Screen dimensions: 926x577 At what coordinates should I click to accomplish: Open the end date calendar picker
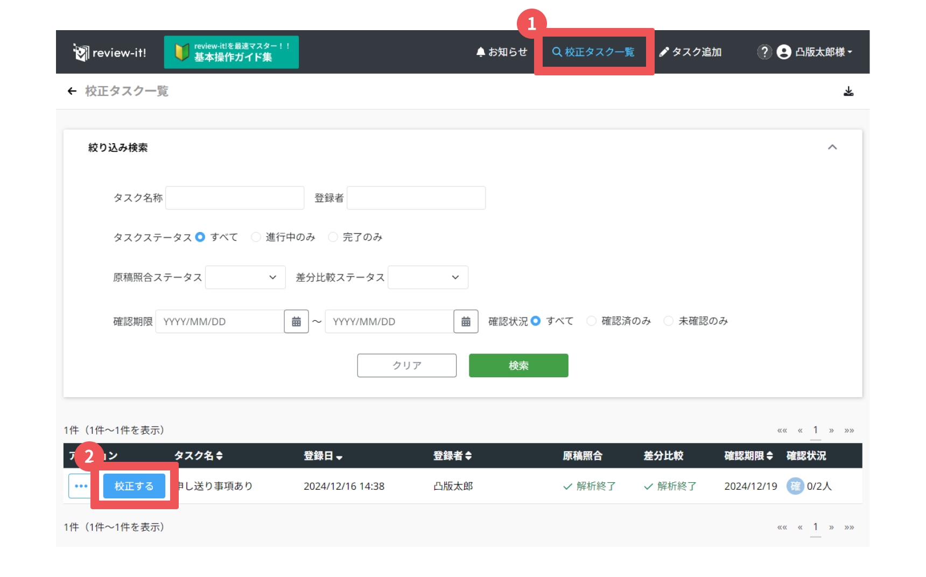[x=466, y=321]
